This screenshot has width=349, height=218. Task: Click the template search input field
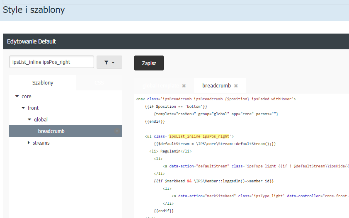pyautogui.click(x=51, y=62)
